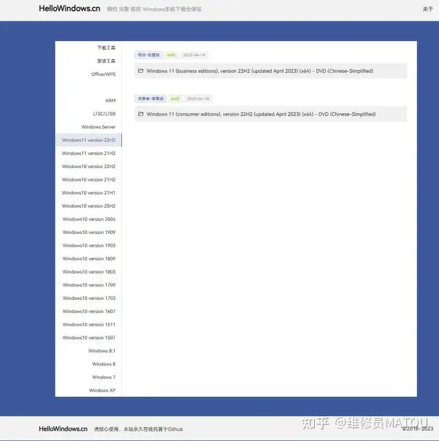Expand Windows 11 business editions entry

coord(260,71)
